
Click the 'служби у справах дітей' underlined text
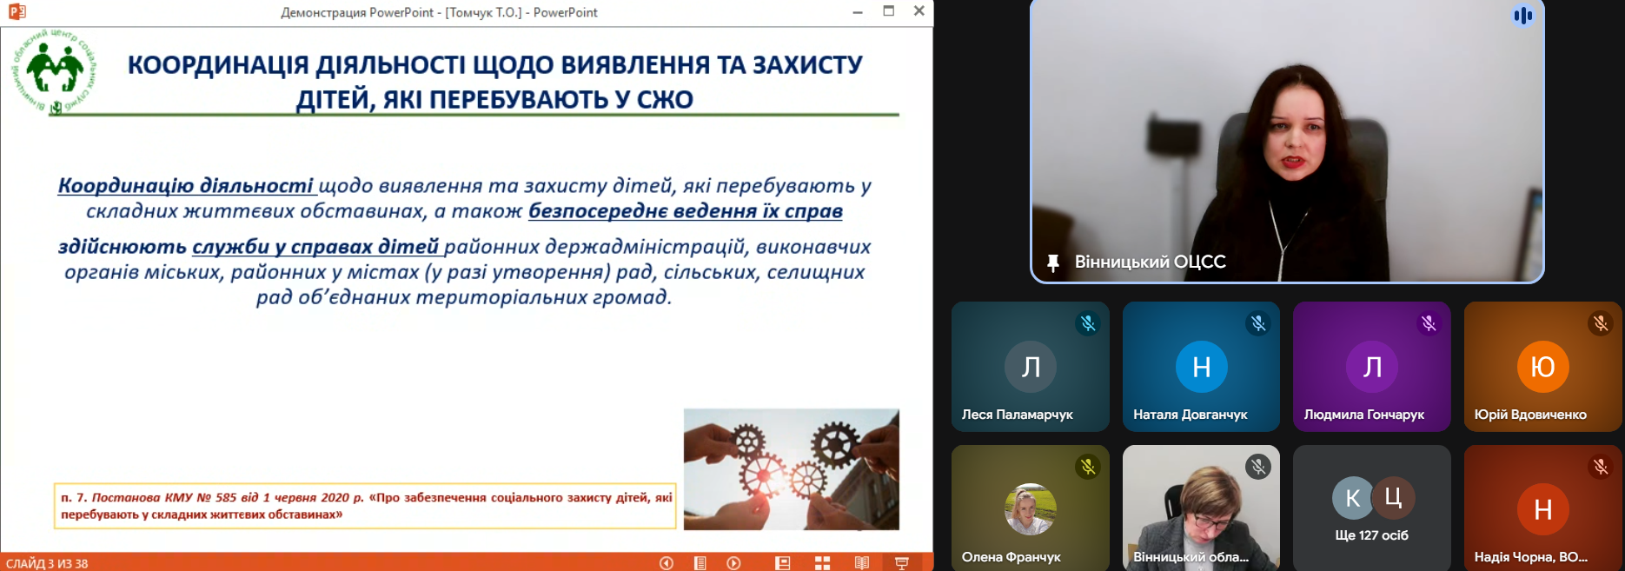coord(315,247)
